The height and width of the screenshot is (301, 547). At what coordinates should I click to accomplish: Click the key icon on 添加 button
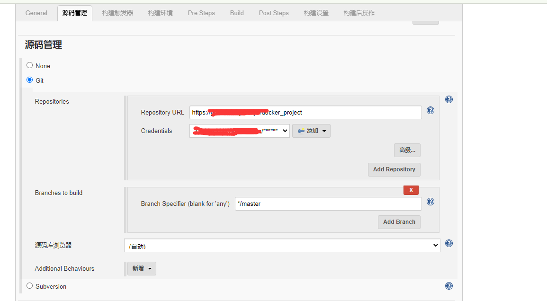pos(301,131)
